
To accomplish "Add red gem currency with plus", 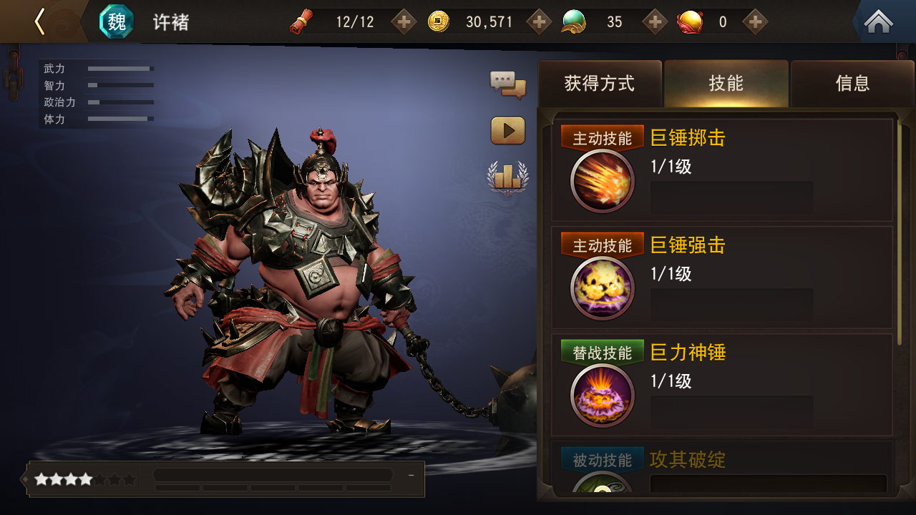I will point(755,21).
